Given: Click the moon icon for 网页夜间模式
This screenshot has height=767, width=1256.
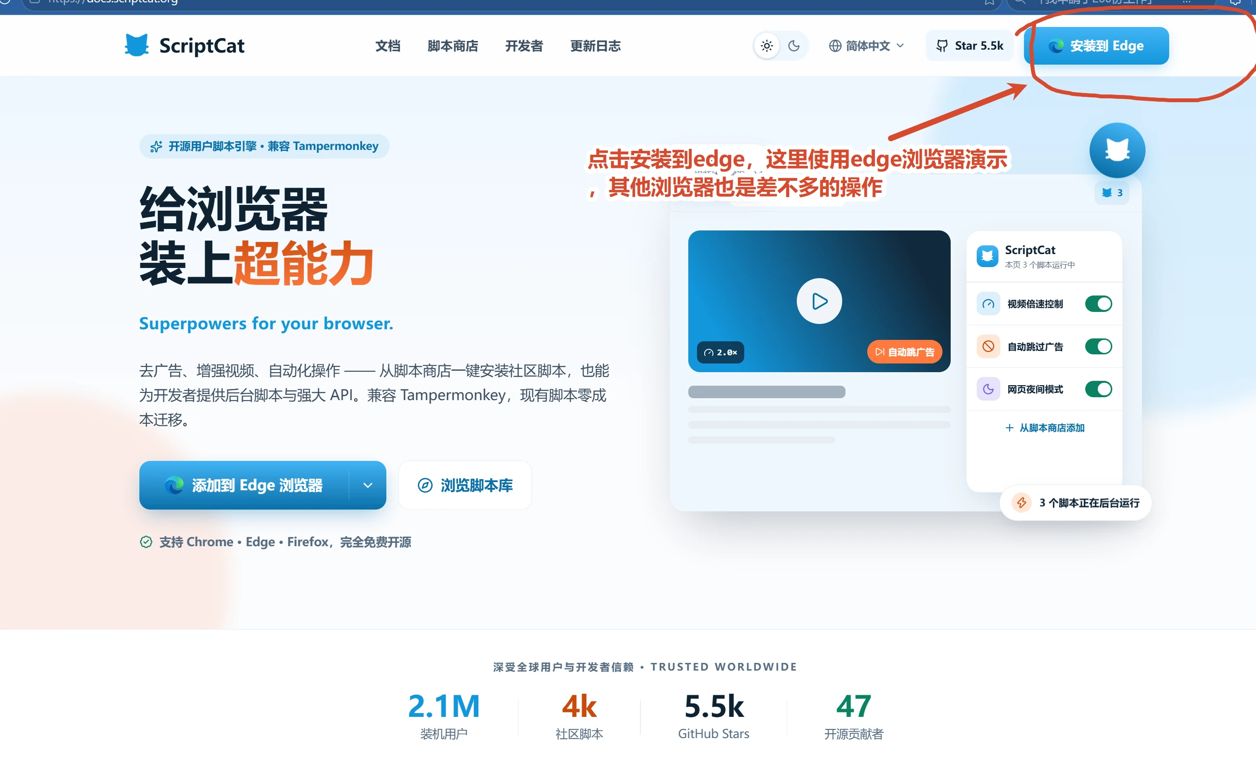Looking at the screenshot, I should click(988, 390).
